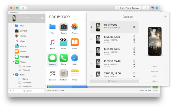Click export icon for 16.05.18, 15:49 backup
Screen dimensions: 174x109
pos(134,61)
